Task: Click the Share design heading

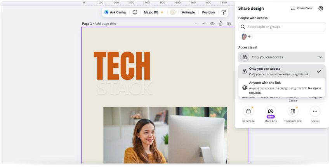Action: 251,9
